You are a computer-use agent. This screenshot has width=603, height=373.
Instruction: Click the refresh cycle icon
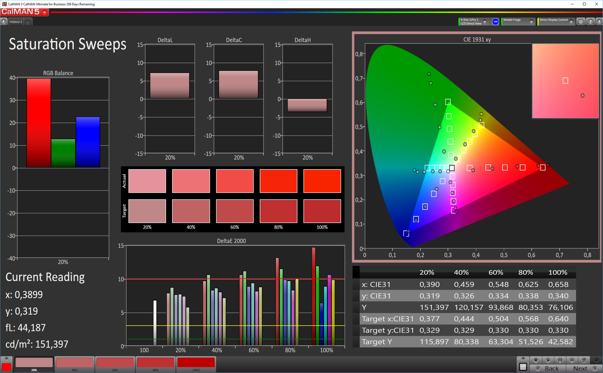tap(584, 360)
